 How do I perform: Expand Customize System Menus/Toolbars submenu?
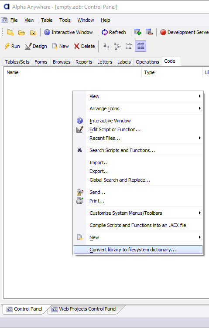138,213
